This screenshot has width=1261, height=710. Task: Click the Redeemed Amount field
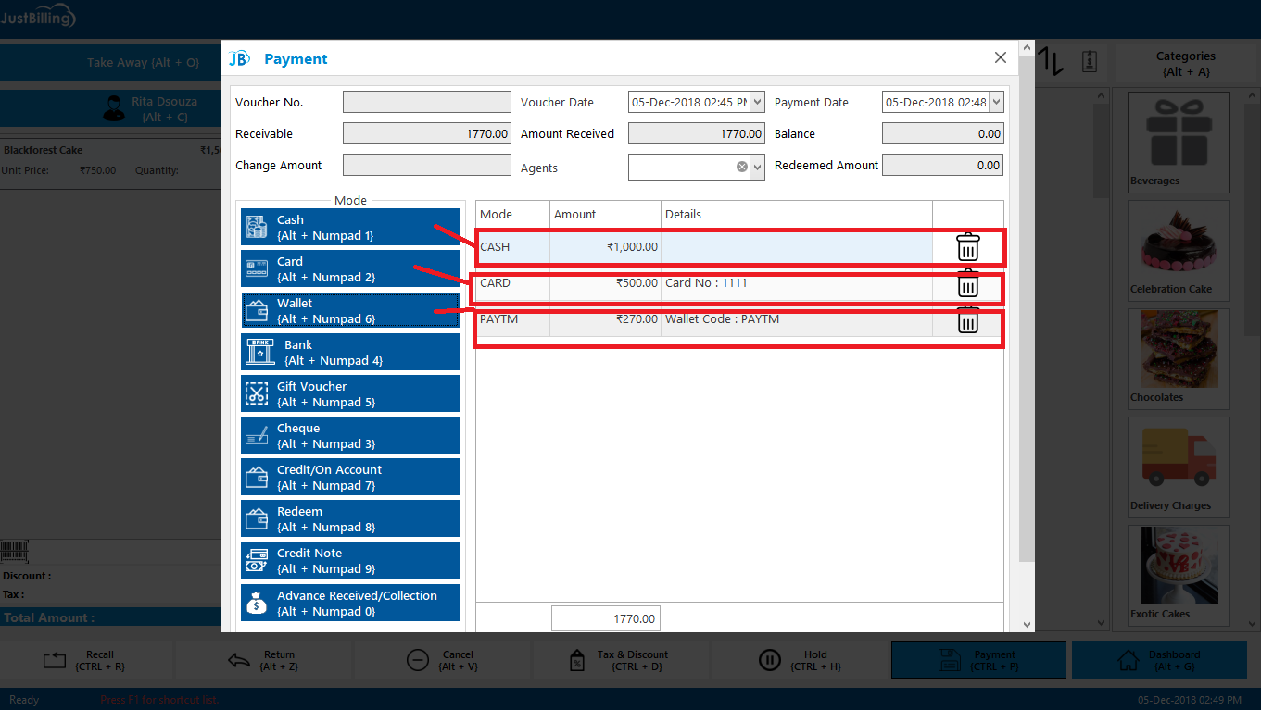(x=942, y=165)
